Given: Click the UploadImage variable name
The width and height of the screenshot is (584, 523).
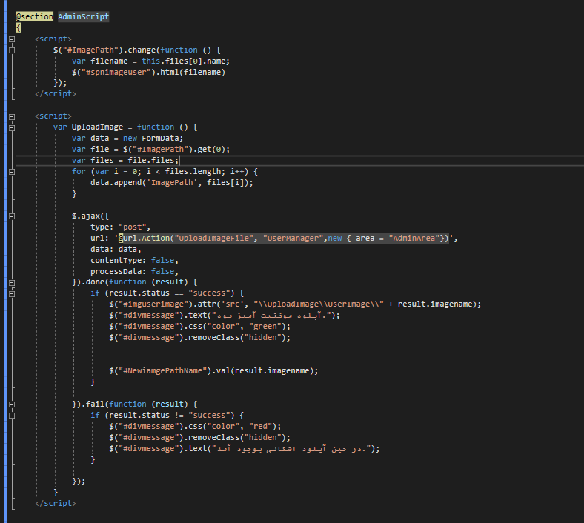Looking at the screenshot, I should coord(97,127).
